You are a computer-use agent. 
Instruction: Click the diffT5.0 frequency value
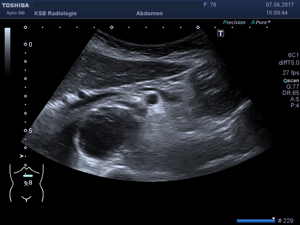[x=289, y=62]
